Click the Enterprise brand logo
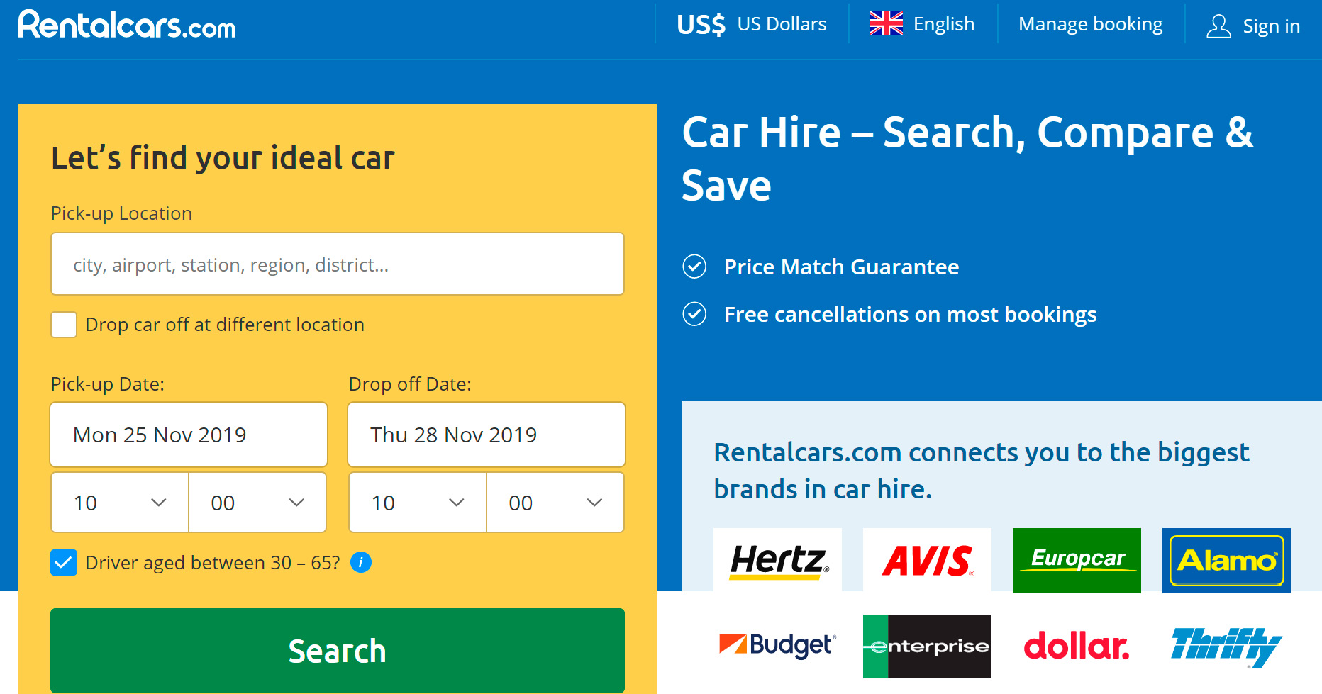This screenshot has width=1322, height=694. click(x=927, y=646)
